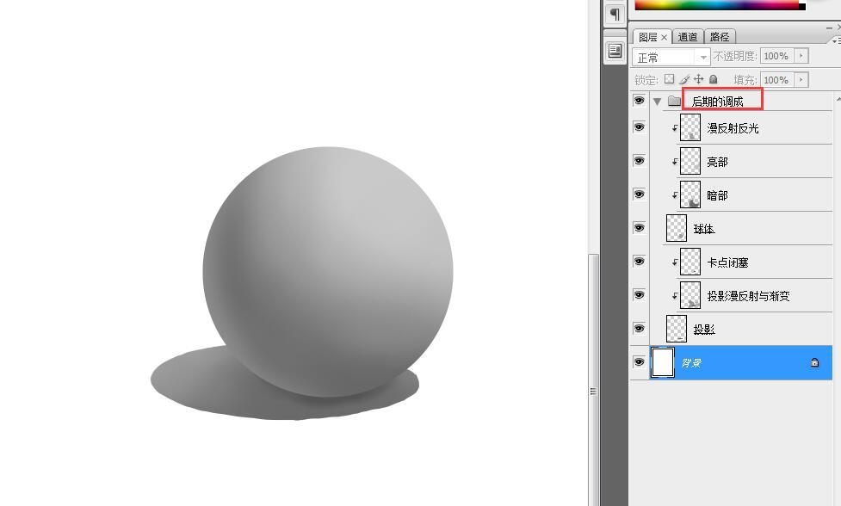Viewport: 841px width, 506px height.
Task: Click the lock all padlock icon
Action: 714,79
